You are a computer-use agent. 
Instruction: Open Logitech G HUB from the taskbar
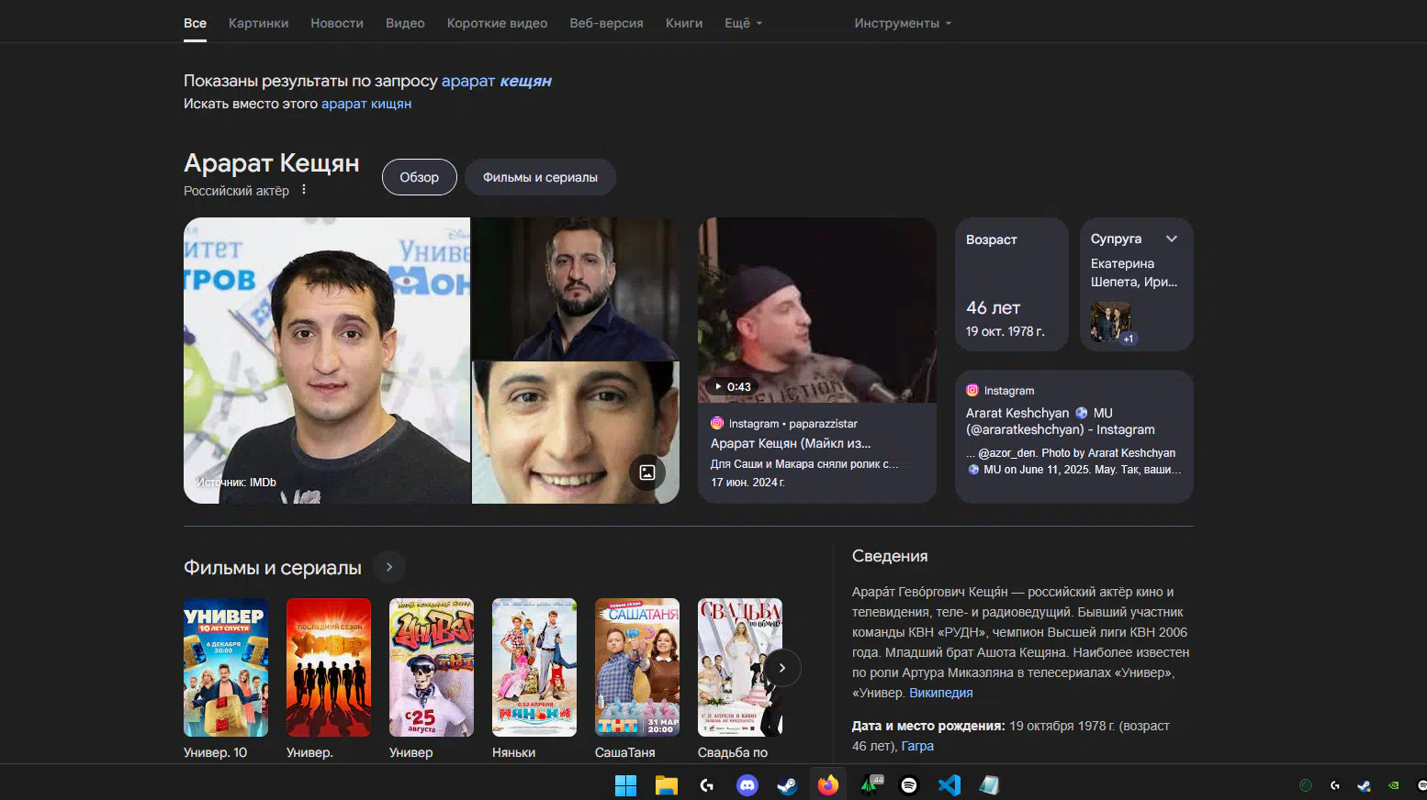[706, 785]
